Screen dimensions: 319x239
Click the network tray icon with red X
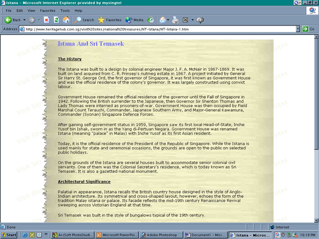[x=295, y=235]
